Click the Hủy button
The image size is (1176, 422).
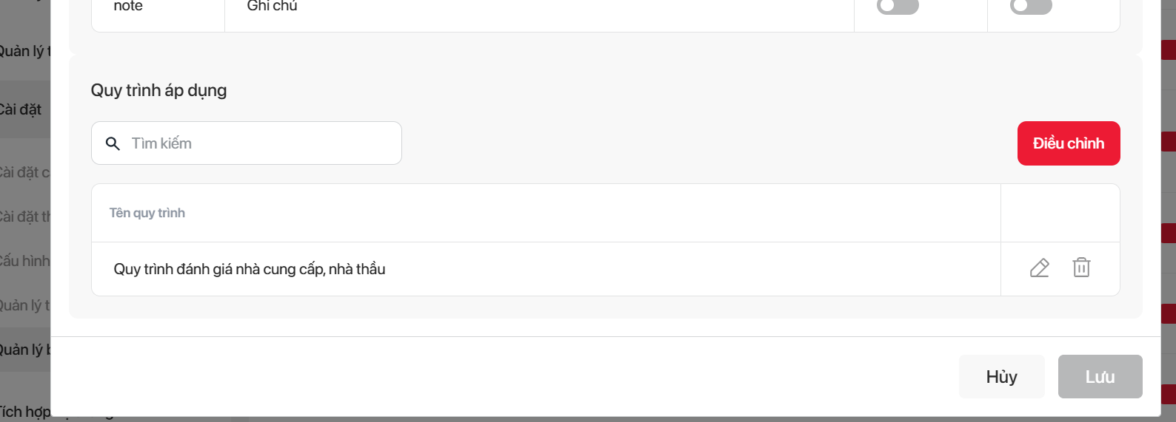[x=1001, y=377]
